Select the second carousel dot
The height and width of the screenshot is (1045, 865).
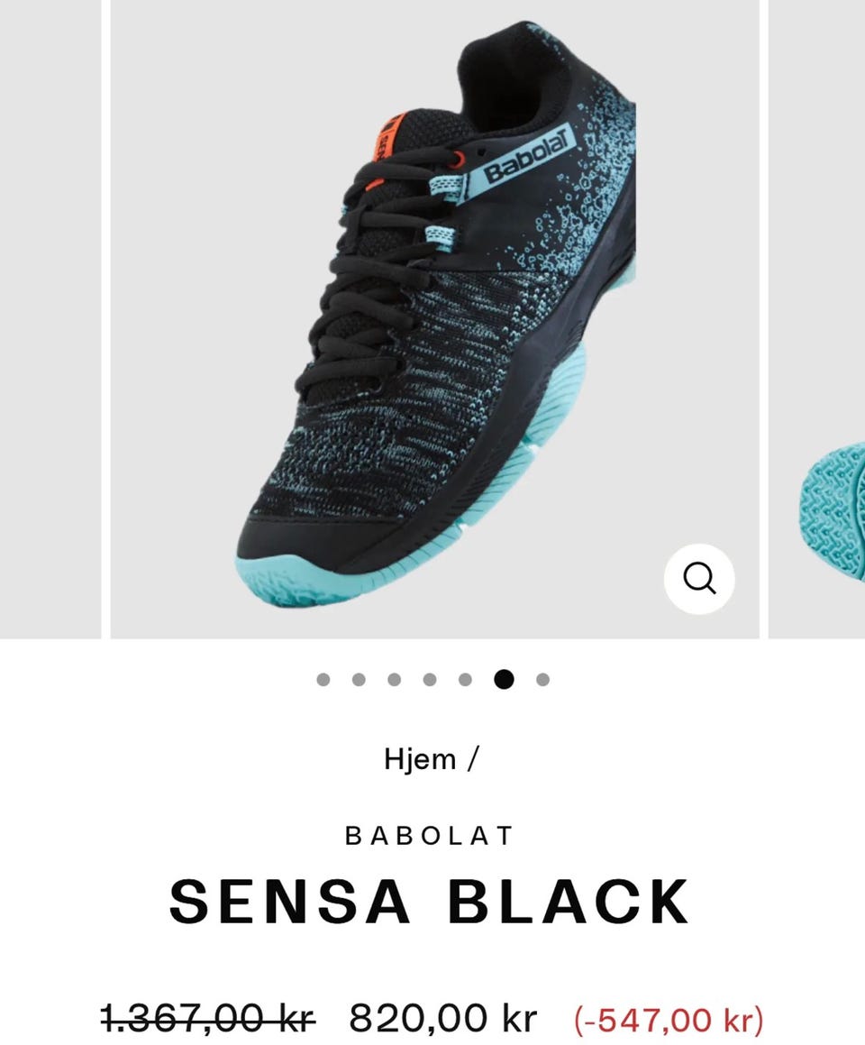pos(359,679)
